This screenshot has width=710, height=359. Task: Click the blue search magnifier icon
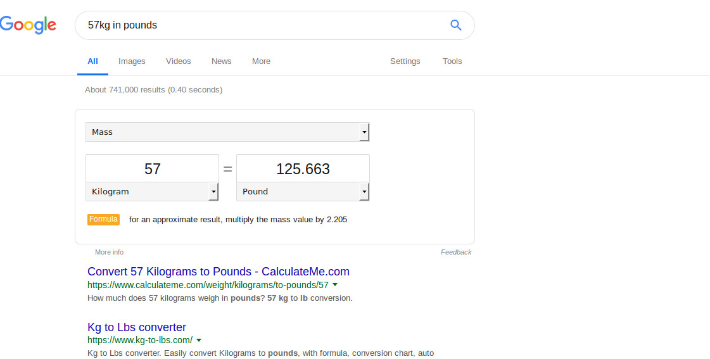click(455, 25)
